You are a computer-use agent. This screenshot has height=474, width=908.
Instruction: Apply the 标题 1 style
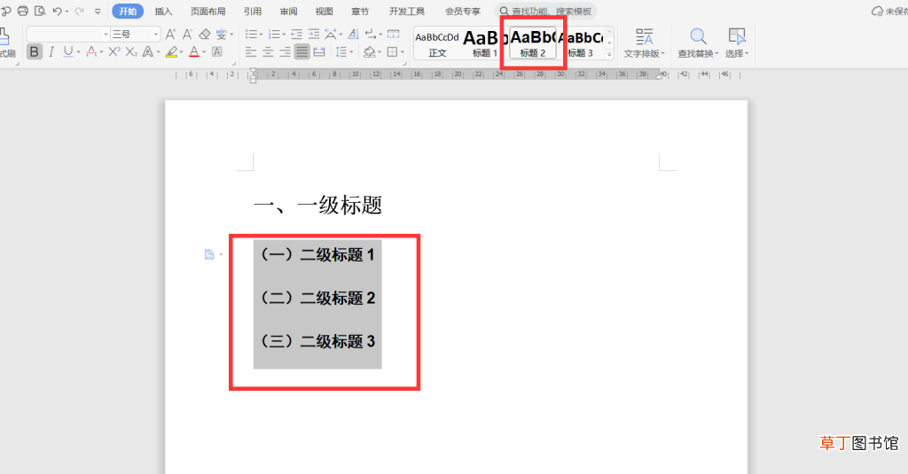click(485, 43)
